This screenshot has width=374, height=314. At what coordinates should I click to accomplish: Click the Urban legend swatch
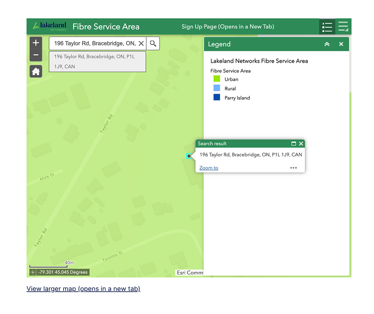pos(217,79)
